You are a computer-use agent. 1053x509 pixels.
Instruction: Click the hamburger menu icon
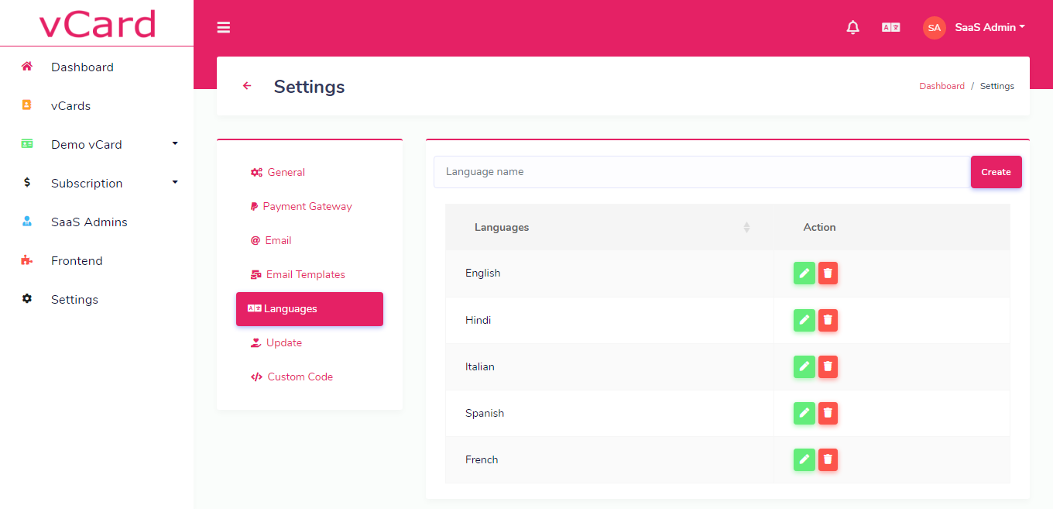coord(224,28)
